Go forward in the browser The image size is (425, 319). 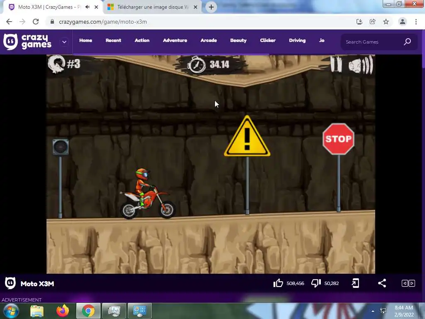(x=22, y=22)
